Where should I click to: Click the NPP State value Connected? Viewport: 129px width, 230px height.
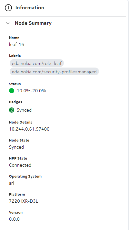[x=20, y=165]
